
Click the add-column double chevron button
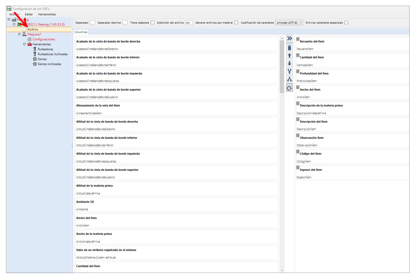[290, 39]
